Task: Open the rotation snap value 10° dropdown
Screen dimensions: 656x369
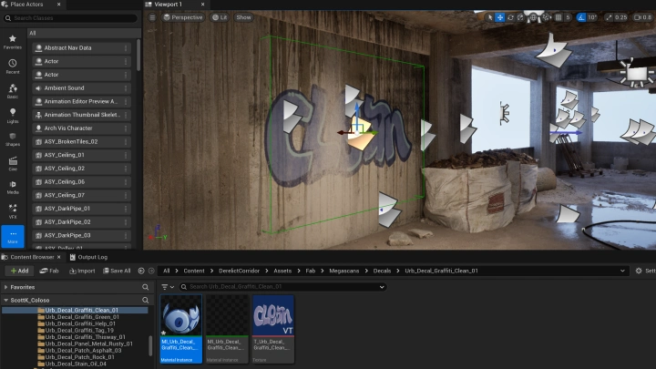Action: 591,17
